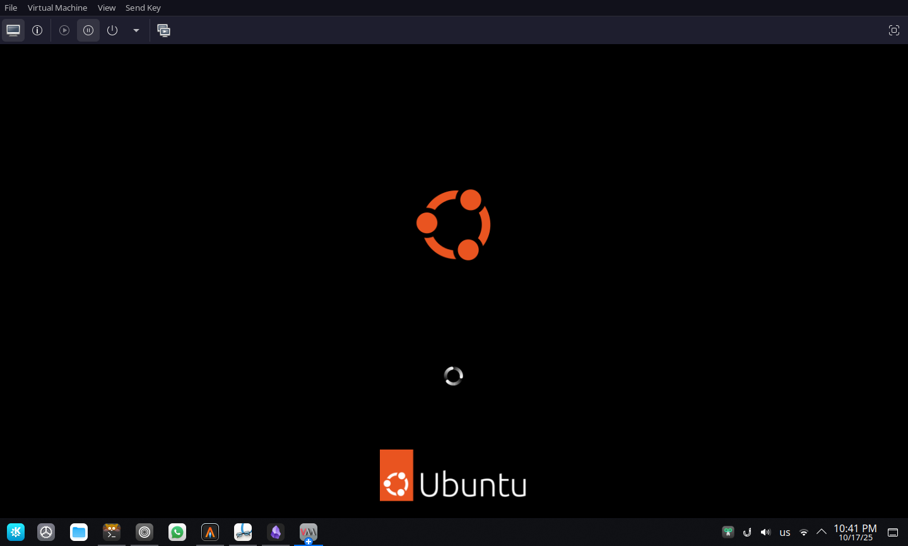Open the View menu
Viewport: 908px width, 546px height.
107,8
